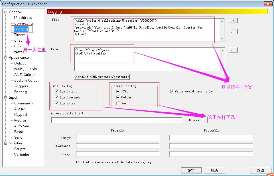Go to the Chat settings
Screen dimensions: 274x176
coord(18,41)
